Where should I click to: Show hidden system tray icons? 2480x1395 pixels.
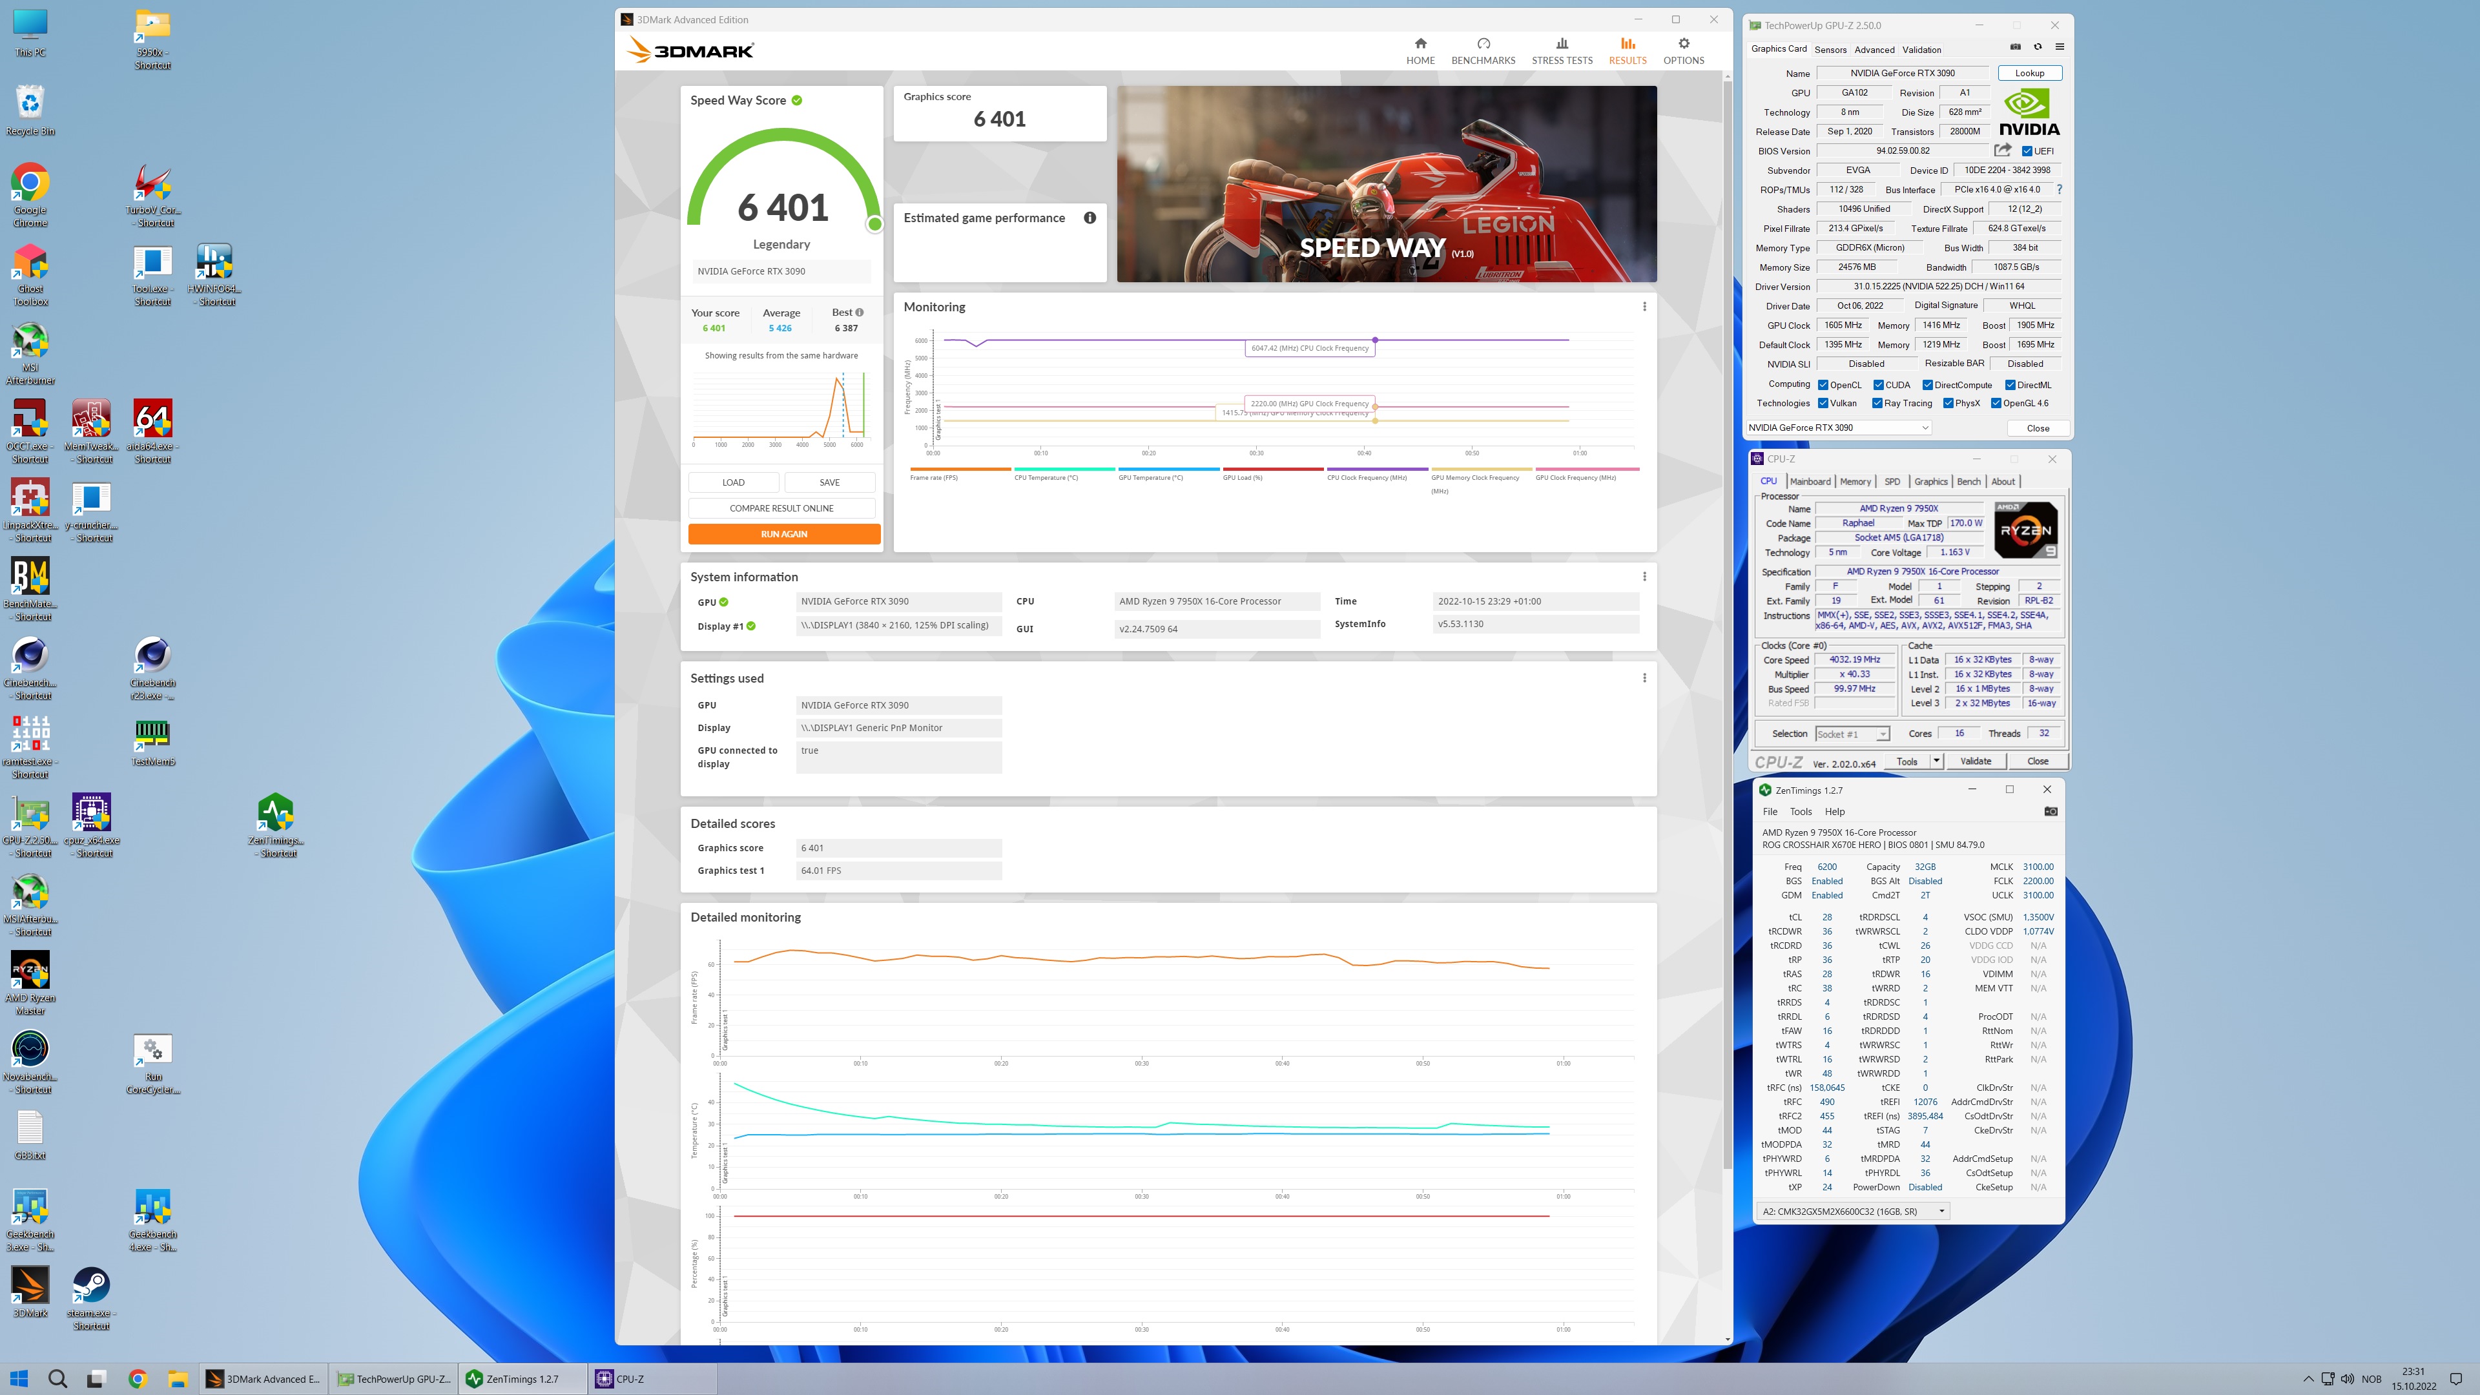pos(2308,1379)
